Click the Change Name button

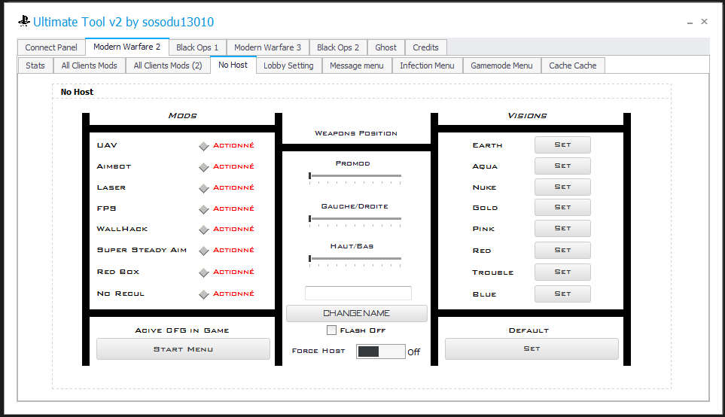pyautogui.click(x=357, y=313)
